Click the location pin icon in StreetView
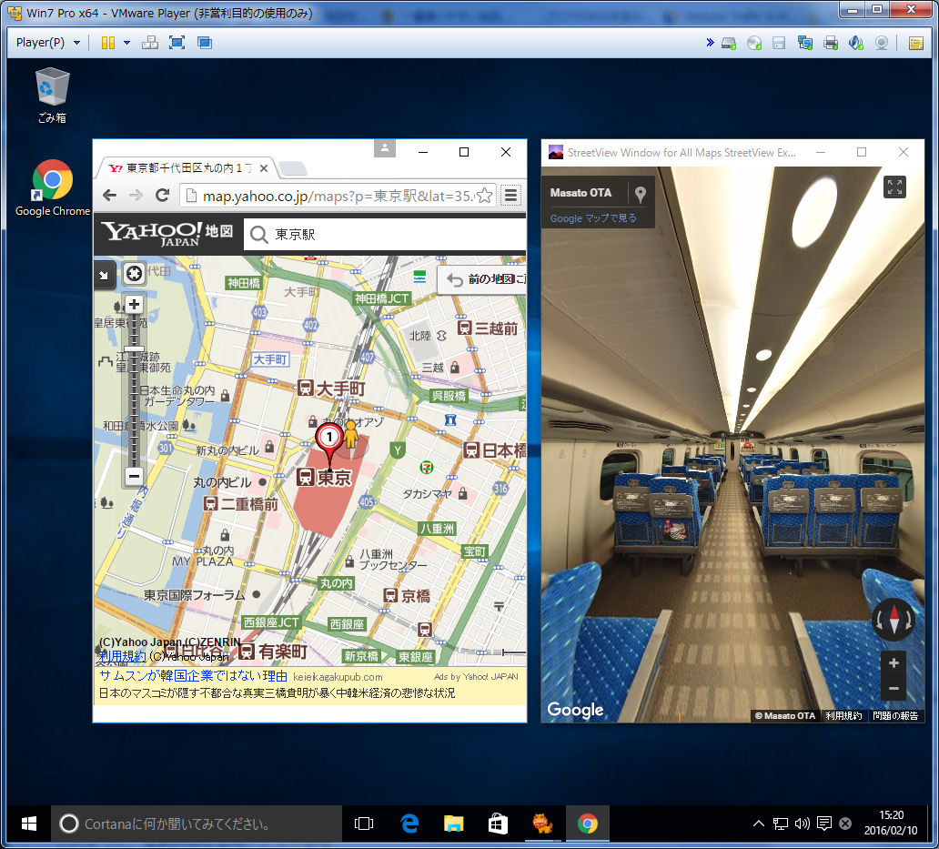Screen dimensions: 939x849 pos(641,194)
